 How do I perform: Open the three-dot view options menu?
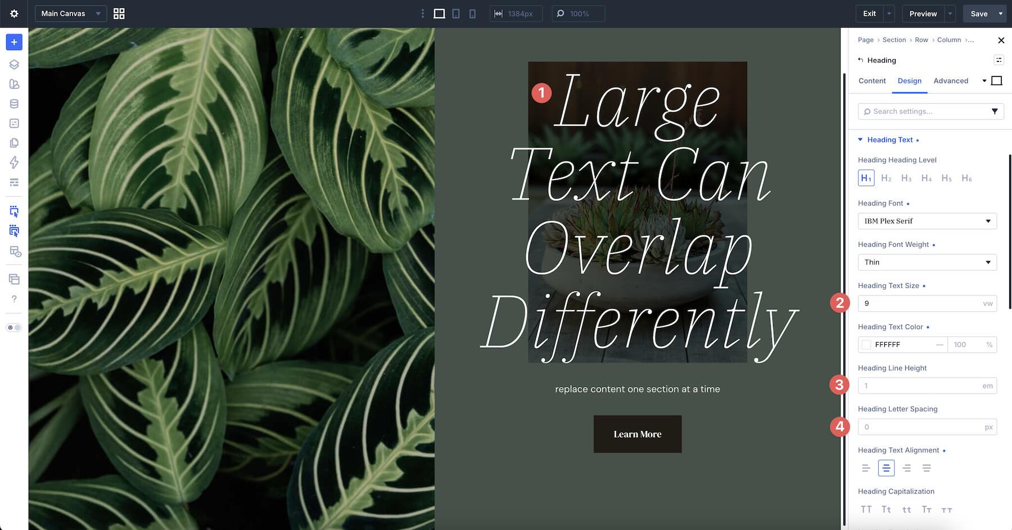423,14
